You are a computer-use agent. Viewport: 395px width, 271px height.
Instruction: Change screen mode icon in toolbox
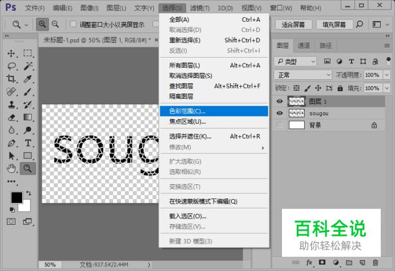tap(27, 221)
